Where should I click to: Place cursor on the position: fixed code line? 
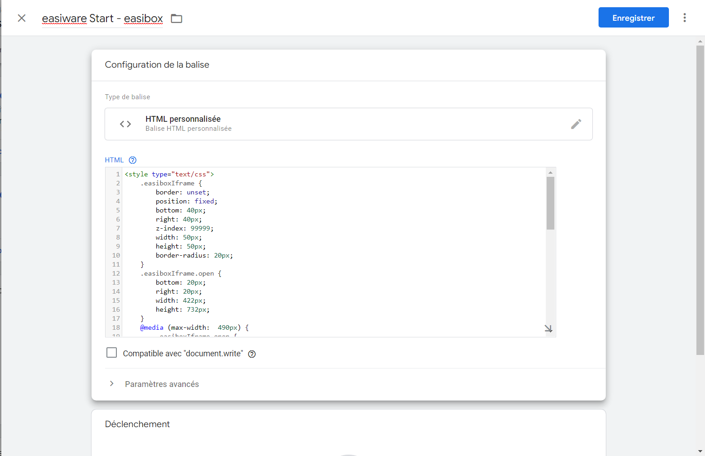pos(186,201)
